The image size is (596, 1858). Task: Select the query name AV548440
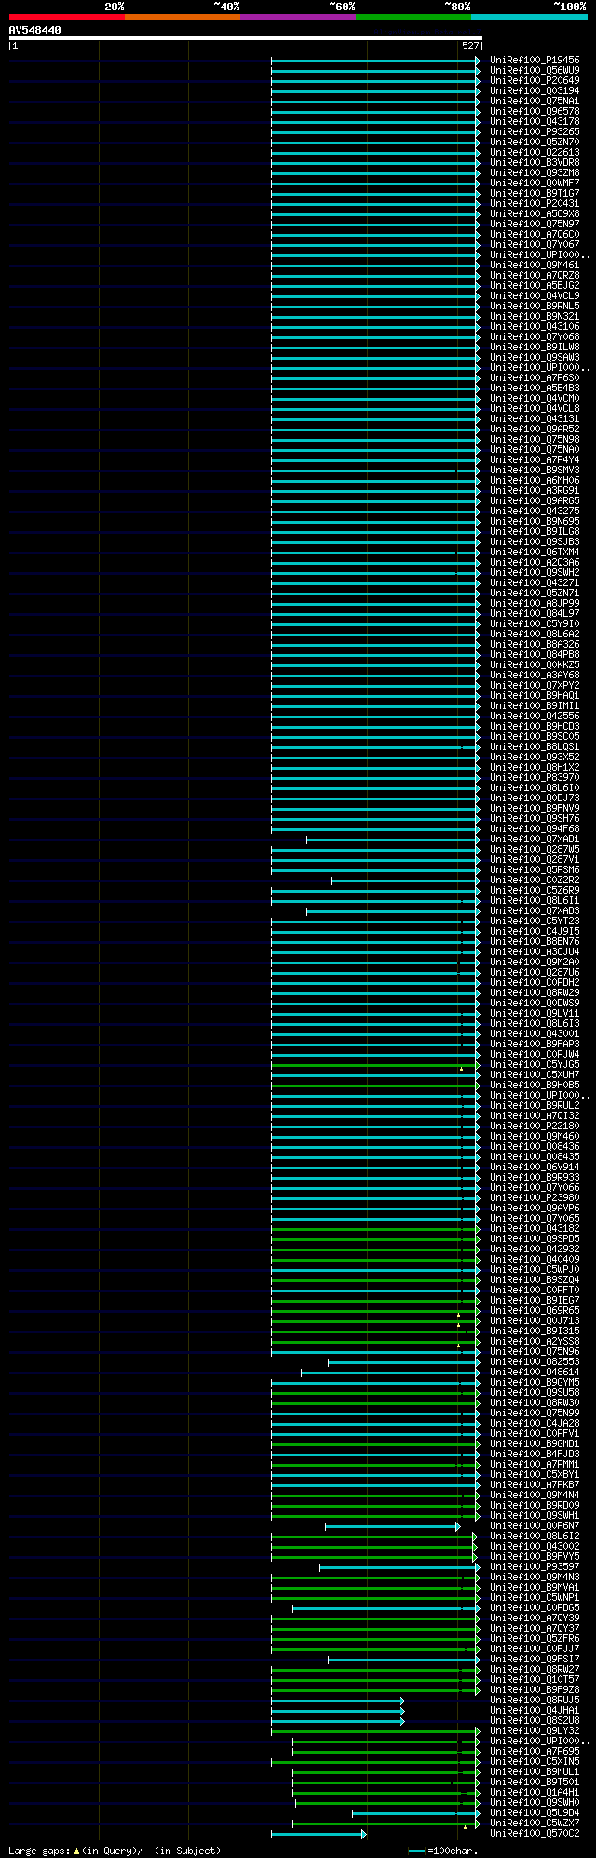click(x=35, y=30)
